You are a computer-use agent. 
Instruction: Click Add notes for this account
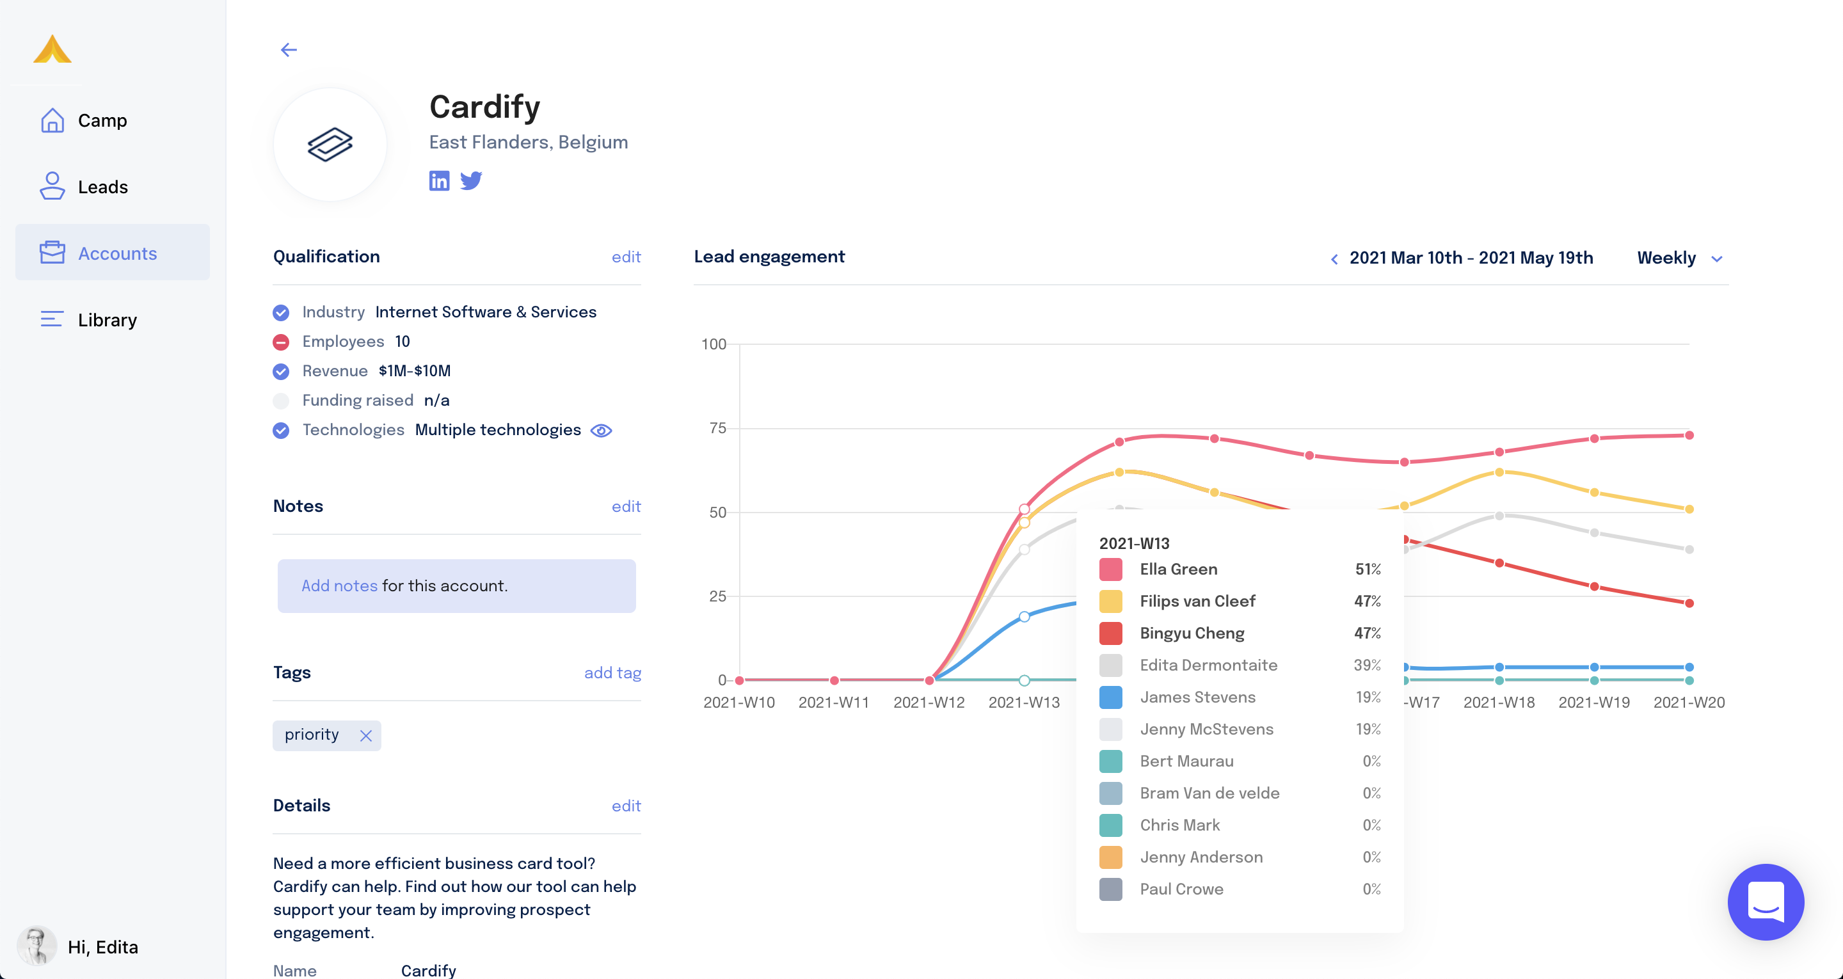pyautogui.click(x=339, y=585)
